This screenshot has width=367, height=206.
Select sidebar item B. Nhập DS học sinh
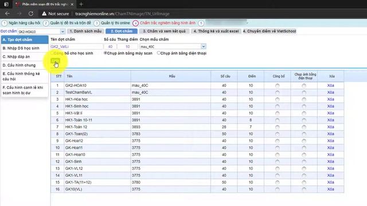click(25, 48)
